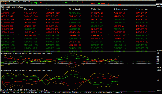The width and height of the screenshot is (162, 94).
Task: Click EURUSD 715 in 14d ago column
Action: pyautogui.click(x=53, y=20)
